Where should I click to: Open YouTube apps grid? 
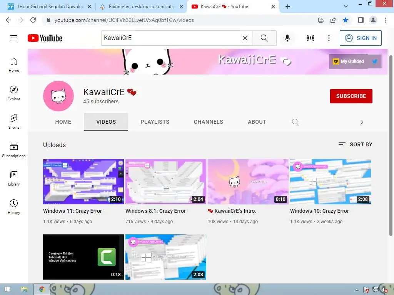tap(311, 38)
